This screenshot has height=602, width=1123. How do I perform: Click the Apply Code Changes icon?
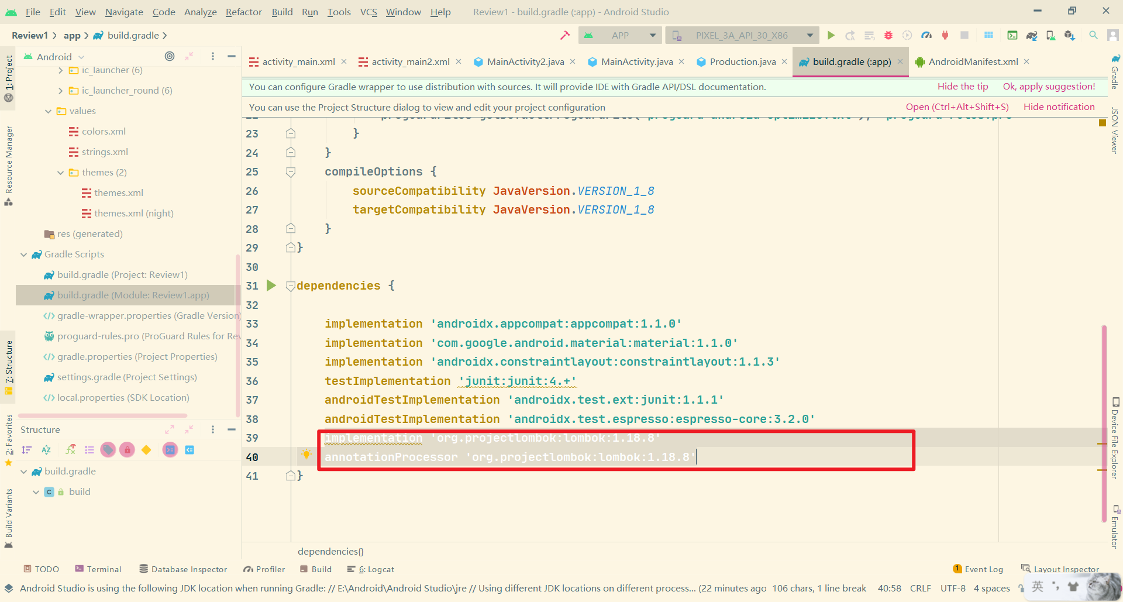pyautogui.click(x=869, y=35)
